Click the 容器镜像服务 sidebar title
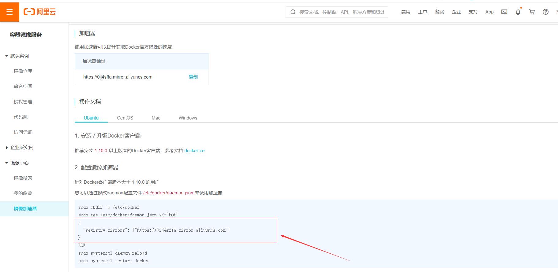The width and height of the screenshot is (558, 272). pos(26,35)
